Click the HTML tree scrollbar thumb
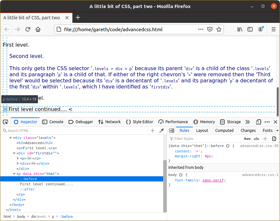Screen dimensions: 280x221 (x=165, y=186)
